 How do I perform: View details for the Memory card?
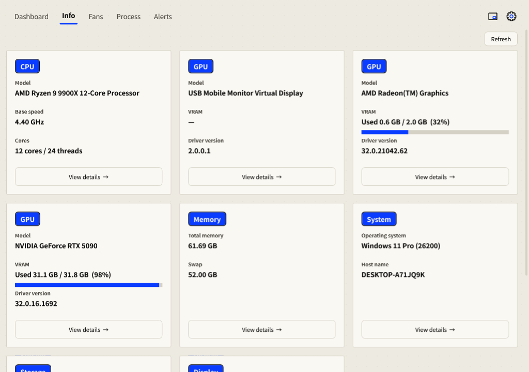(262, 329)
